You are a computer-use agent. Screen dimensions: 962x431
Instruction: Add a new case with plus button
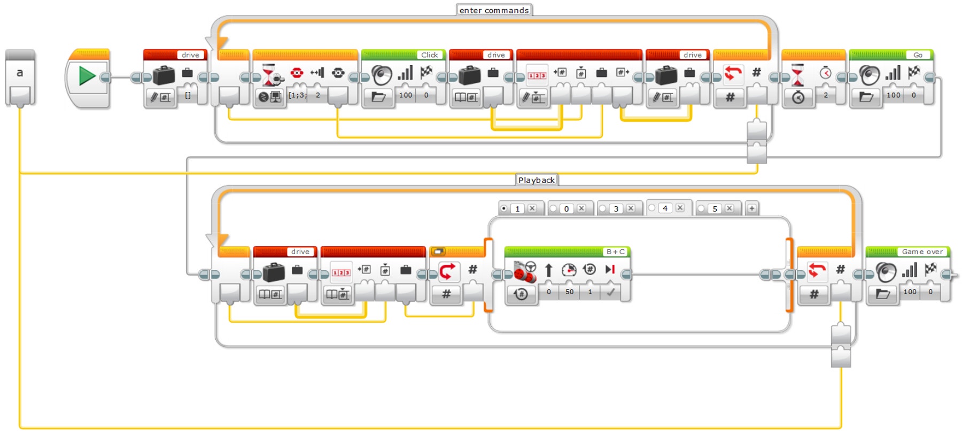751,208
